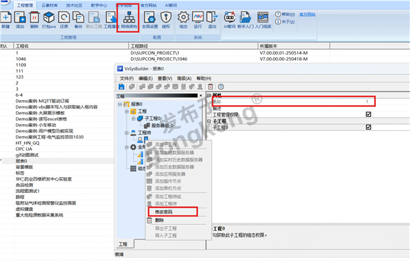
Task: Select project row OPC UA
Action: (x=24, y=149)
